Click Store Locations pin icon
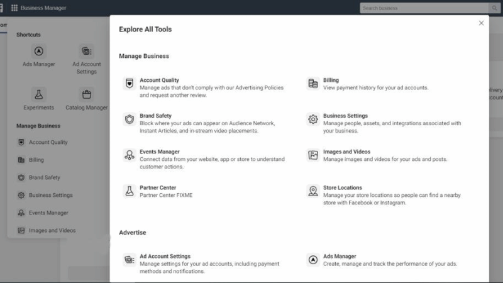The height and width of the screenshot is (283, 503). [x=313, y=191]
